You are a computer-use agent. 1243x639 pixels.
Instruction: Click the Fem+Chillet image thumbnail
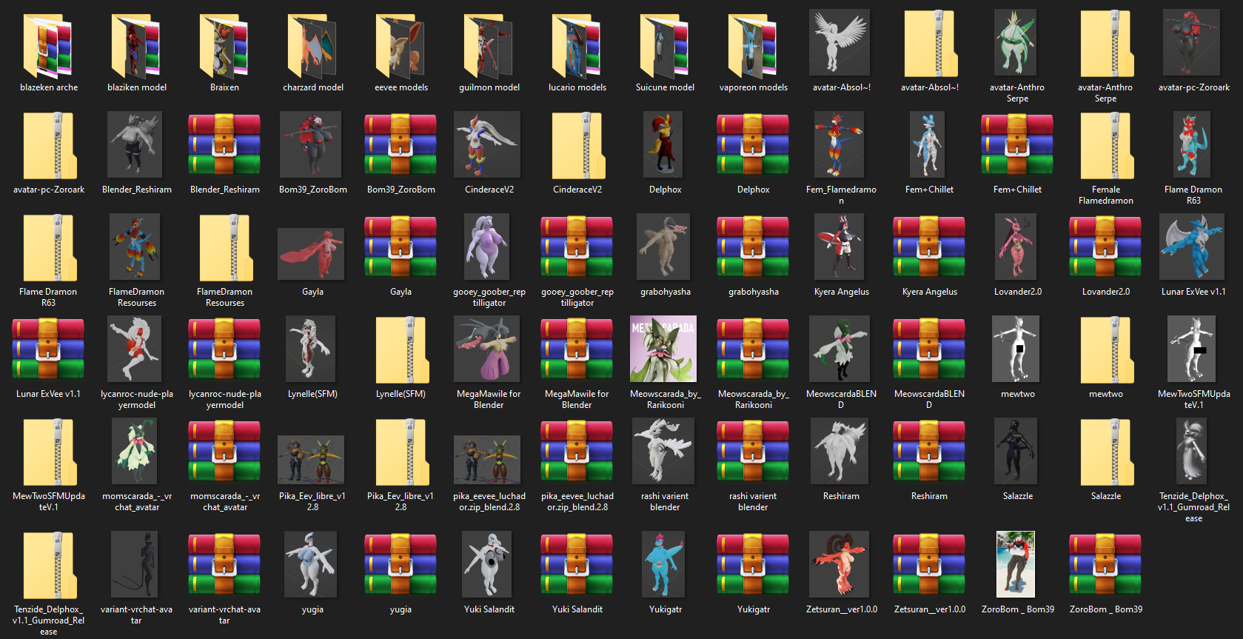click(x=928, y=144)
